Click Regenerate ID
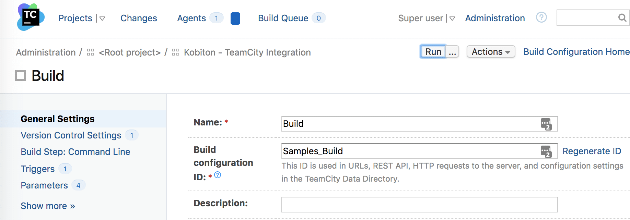 pyautogui.click(x=592, y=151)
